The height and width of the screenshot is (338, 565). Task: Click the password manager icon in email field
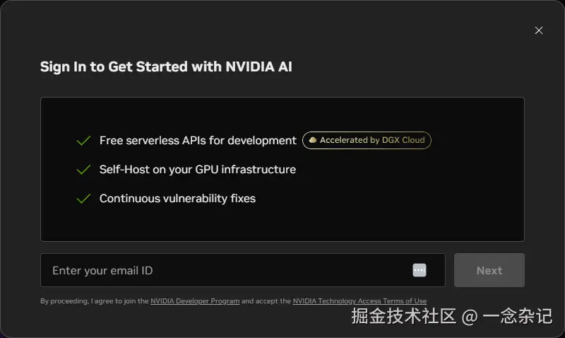(x=420, y=270)
